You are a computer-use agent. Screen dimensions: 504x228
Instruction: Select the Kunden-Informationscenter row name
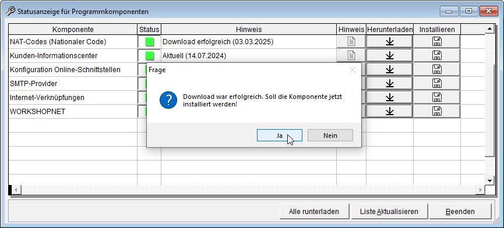pyautogui.click(x=54, y=56)
